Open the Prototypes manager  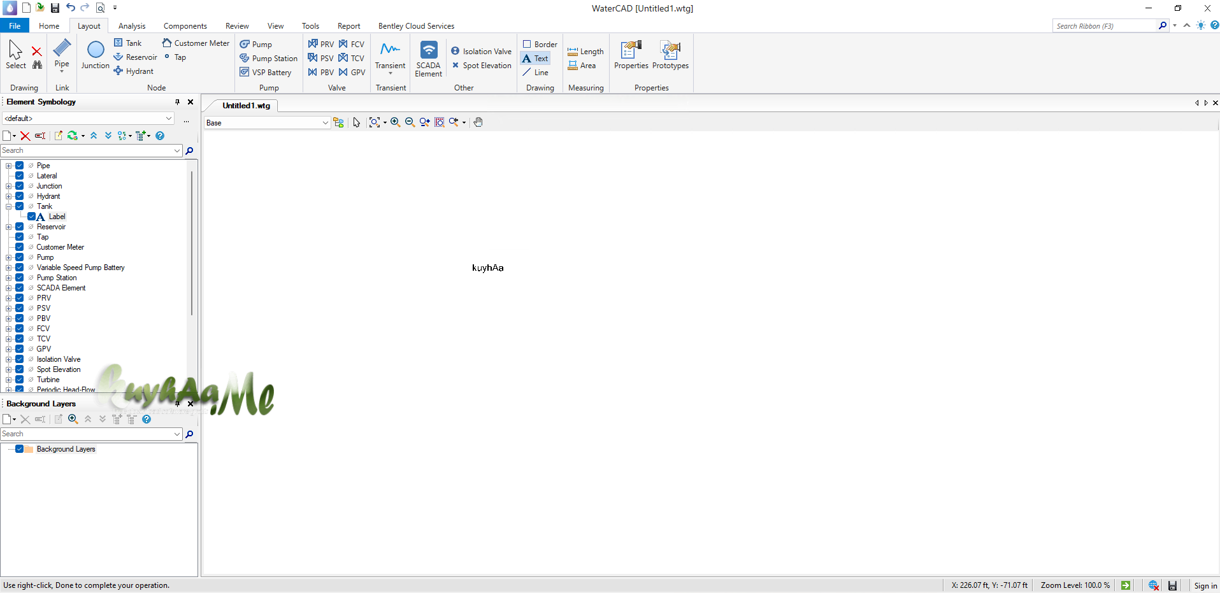click(x=670, y=55)
